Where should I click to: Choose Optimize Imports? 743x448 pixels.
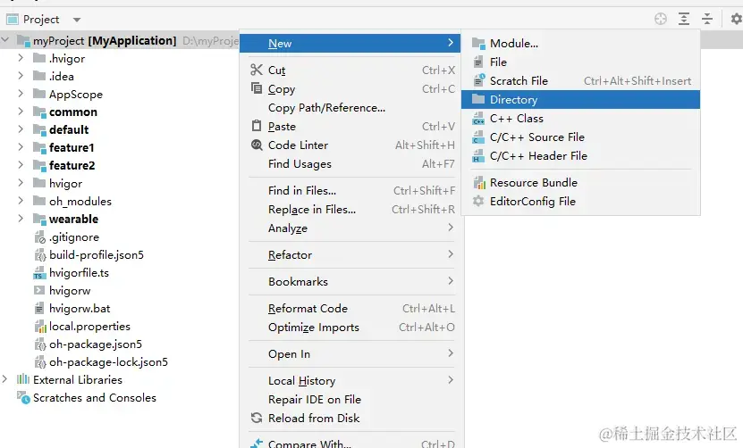350,328
